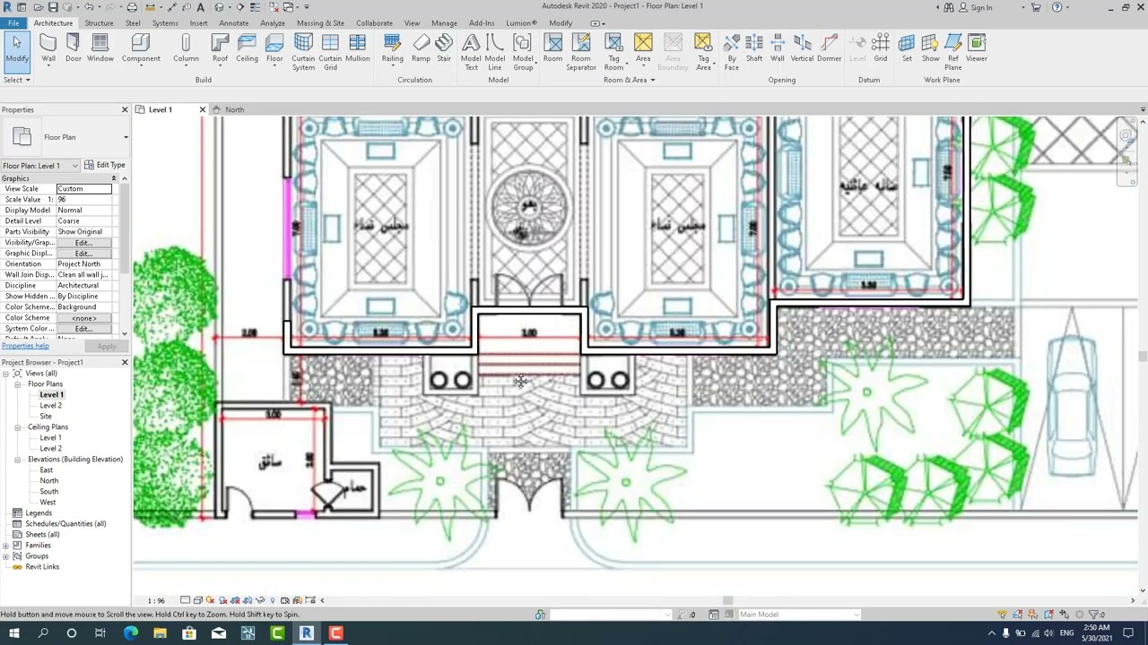This screenshot has height=645, width=1148.
Task: Select the West elevation in browser
Action: pos(48,503)
